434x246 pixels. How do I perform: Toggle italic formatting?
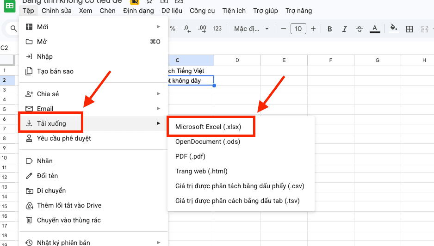coord(344,29)
